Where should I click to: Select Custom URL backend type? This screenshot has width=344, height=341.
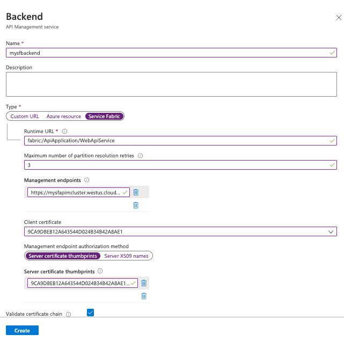[25, 117]
